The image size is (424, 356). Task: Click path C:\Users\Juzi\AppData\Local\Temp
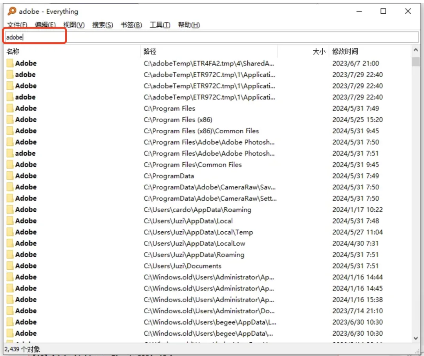click(198, 232)
